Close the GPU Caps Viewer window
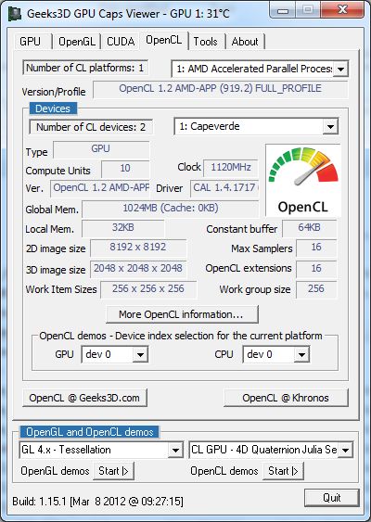The height and width of the screenshot is (522, 371). click(x=342, y=10)
